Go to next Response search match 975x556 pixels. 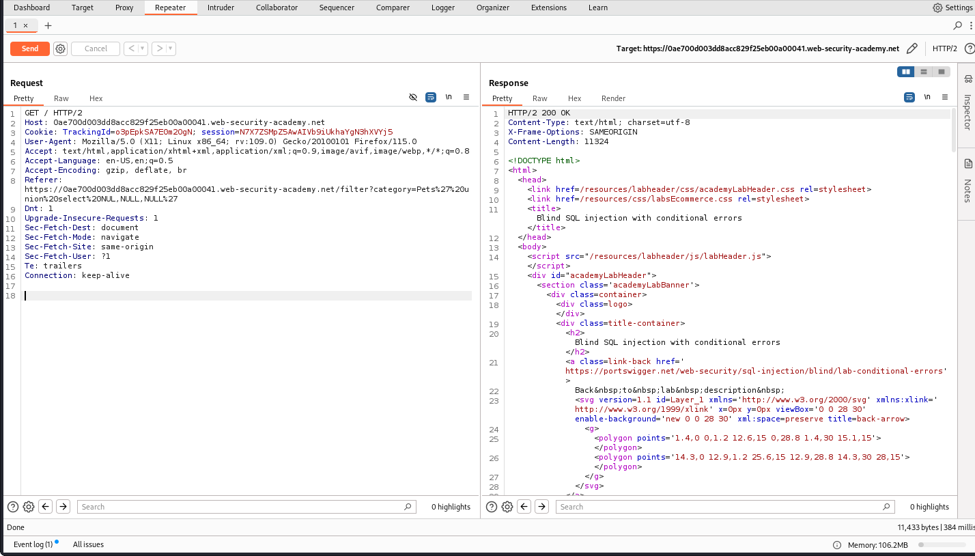(541, 507)
